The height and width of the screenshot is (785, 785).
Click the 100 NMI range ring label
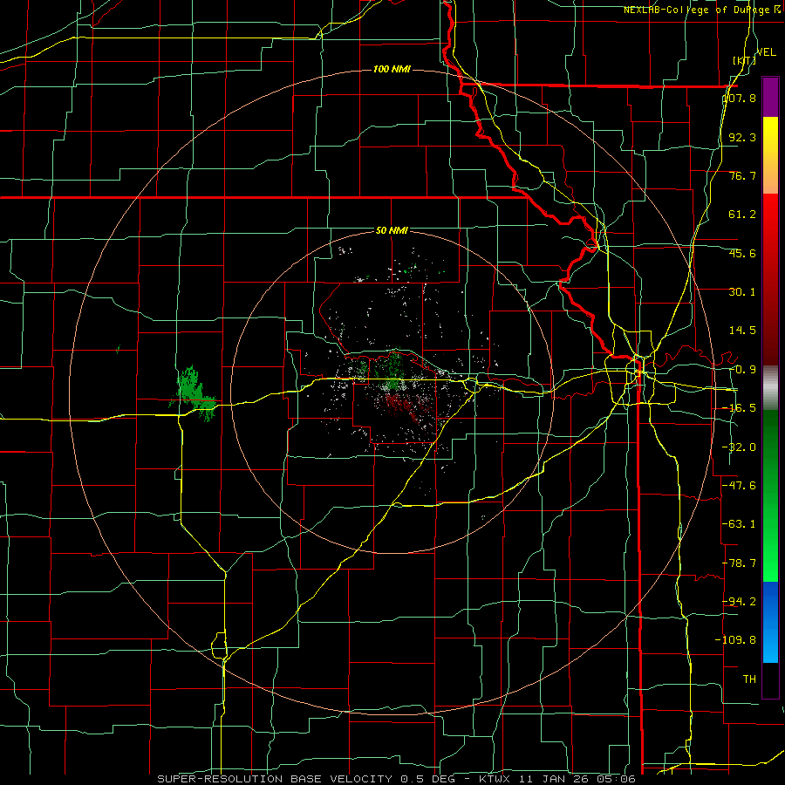pyautogui.click(x=392, y=69)
